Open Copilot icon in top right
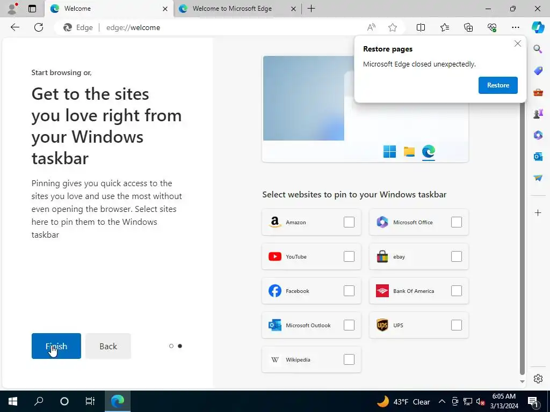Image resolution: width=550 pixels, height=412 pixels. click(538, 27)
